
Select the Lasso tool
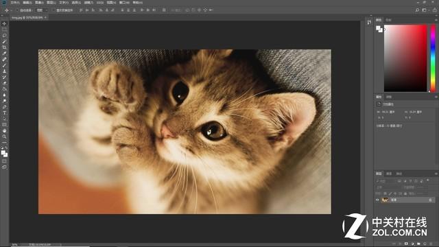click(x=4, y=36)
